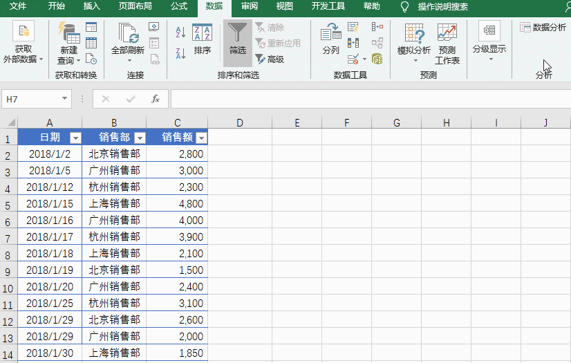Sort ascending with the A-Z icon
Screen dimensions: 571x363
tap(180, 32)
